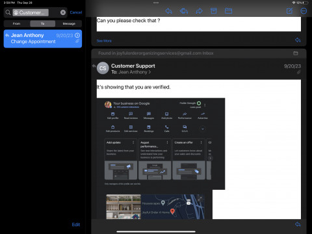The height and width of the screenshot is (234, 312).
Task: Select the Customer... search token
Action: (31, 12)
